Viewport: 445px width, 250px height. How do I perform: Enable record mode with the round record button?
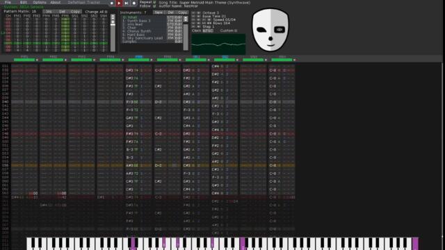134,3
